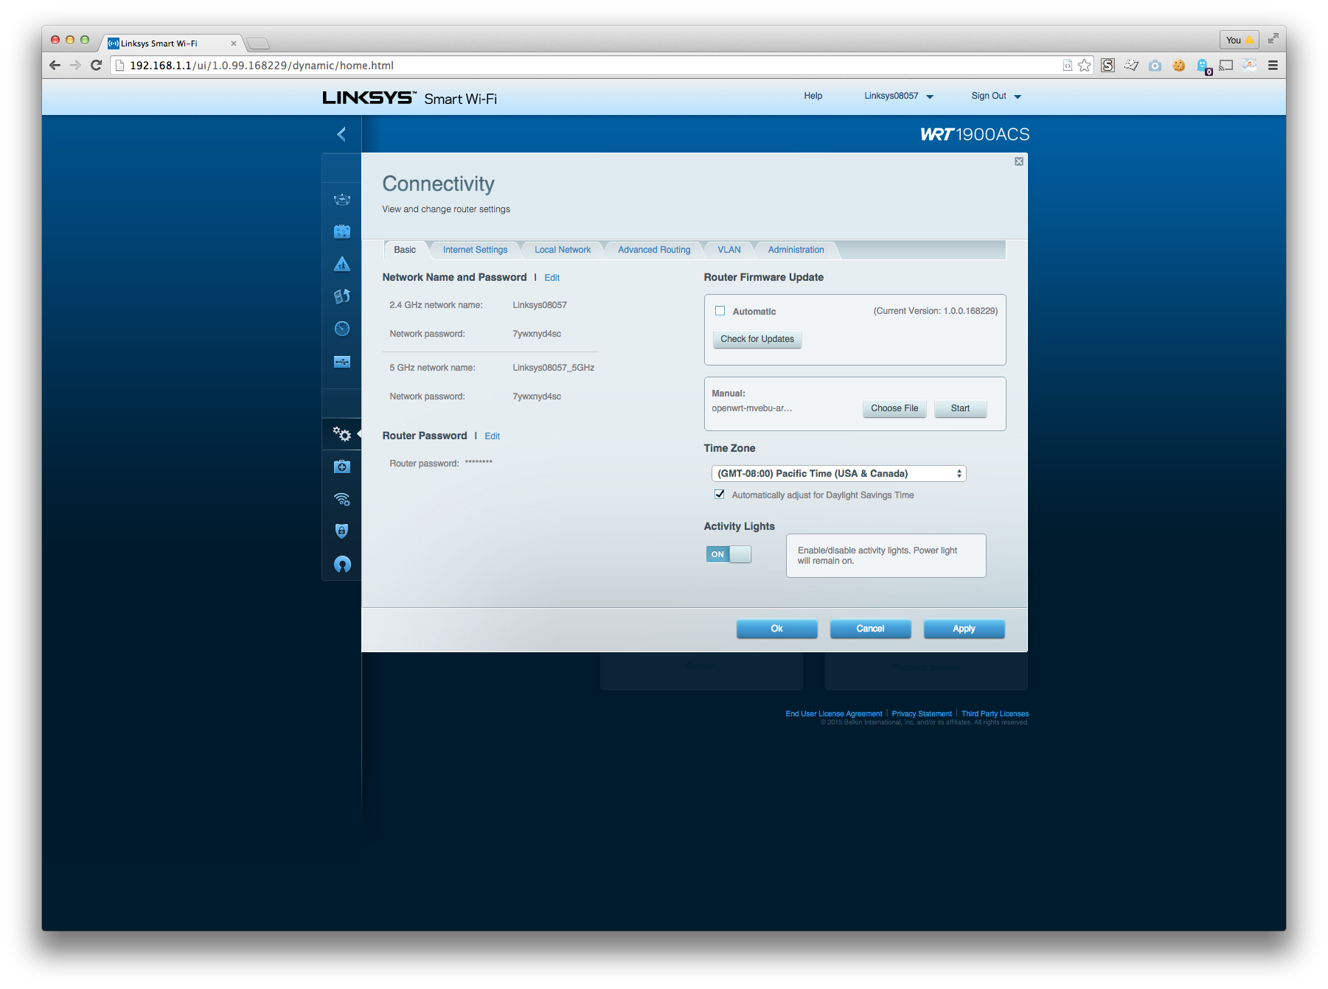1328x989 pixels.
Task: Open the OpenVPN keyhole icon in sidebar
Action: pos(342,565)
